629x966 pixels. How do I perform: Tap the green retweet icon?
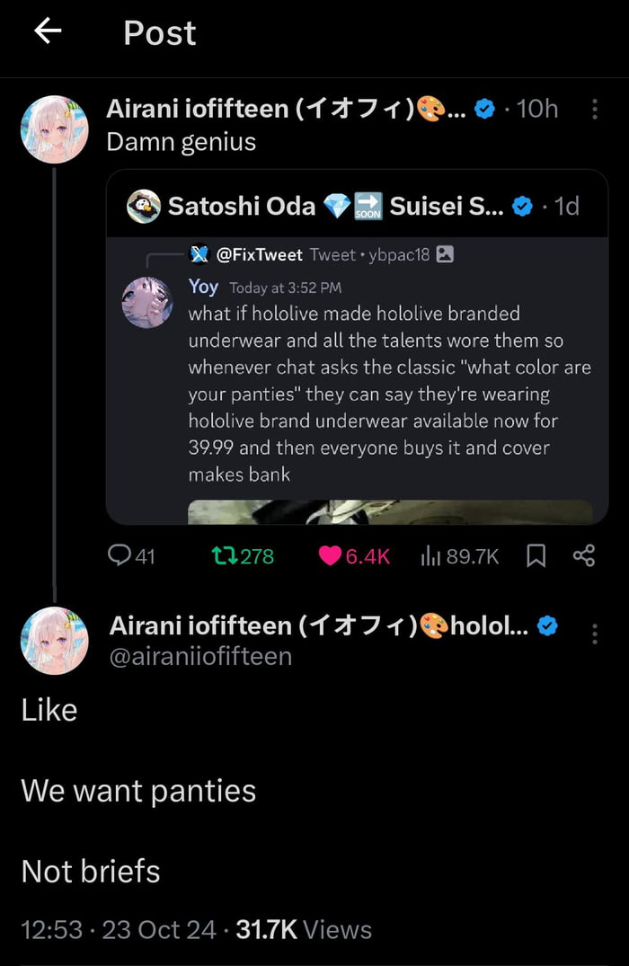coord(223,556)
